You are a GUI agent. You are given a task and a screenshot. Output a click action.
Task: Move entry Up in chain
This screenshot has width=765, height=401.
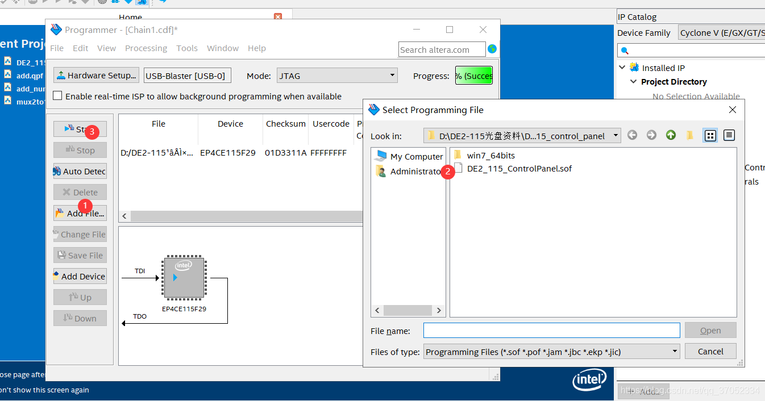coord(80,297)
